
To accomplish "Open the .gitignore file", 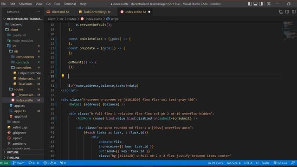I will (x=19, y=133).
